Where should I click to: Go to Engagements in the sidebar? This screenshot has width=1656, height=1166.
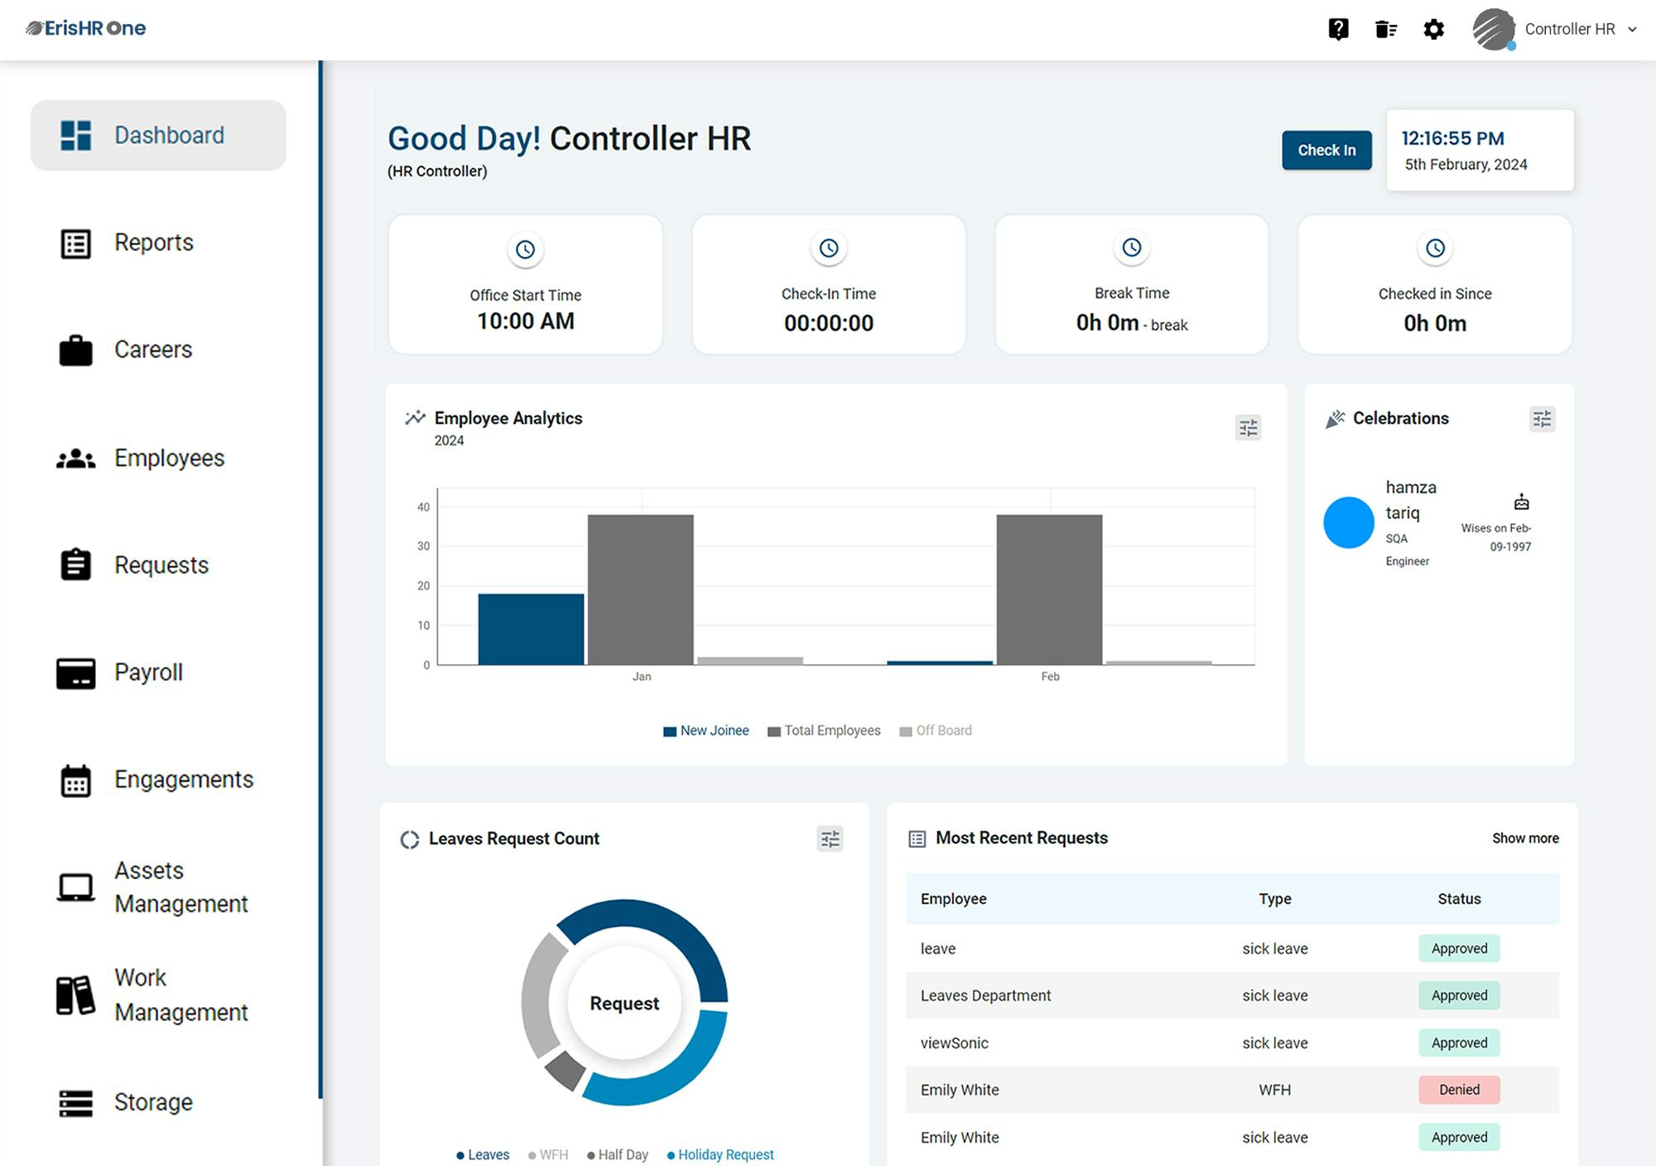(x=183, y=780)
